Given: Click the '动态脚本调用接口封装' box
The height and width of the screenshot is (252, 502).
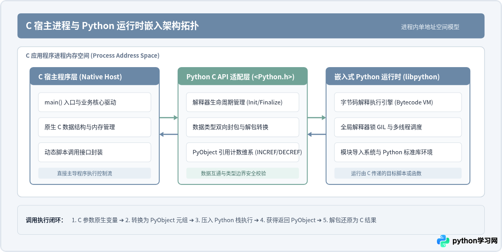Looking at the screenshot, I should point(95,152).
